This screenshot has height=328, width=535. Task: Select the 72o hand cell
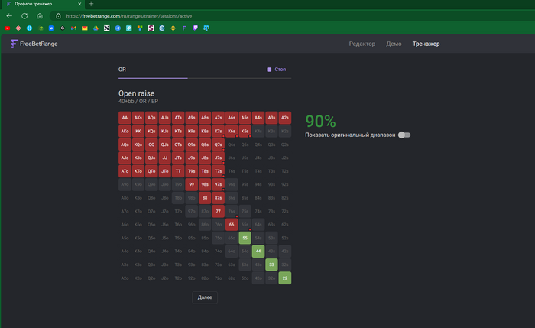pyautogui.click(x=218, y=278)
